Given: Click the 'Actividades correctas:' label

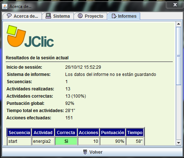Looking at the screenshot, I should (30, 96).
